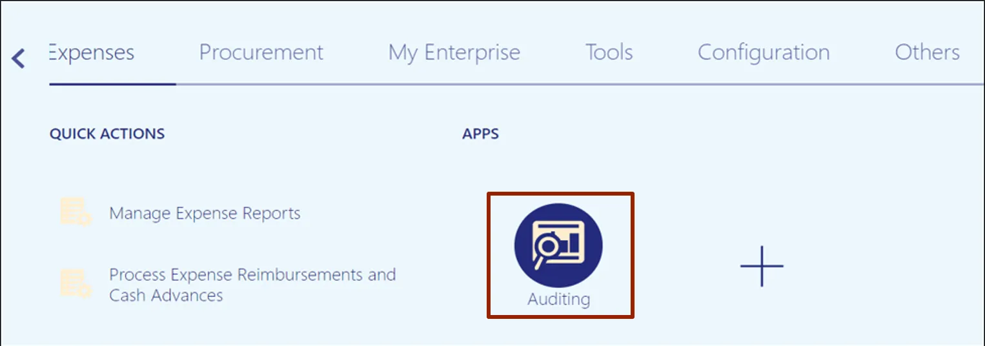Image resolution: width=985 pixels, height=346 pixels.
Task: Open the Auditing app icon
Action: [x=558, y=245]
